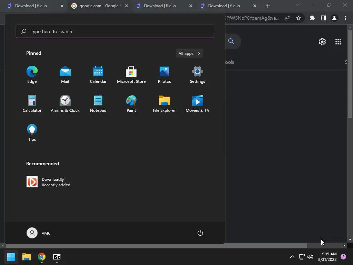The height and width of the screenshot is (265, 353).
Task: Open the VM6 user account menu
Action: click(x=39, y=233)
